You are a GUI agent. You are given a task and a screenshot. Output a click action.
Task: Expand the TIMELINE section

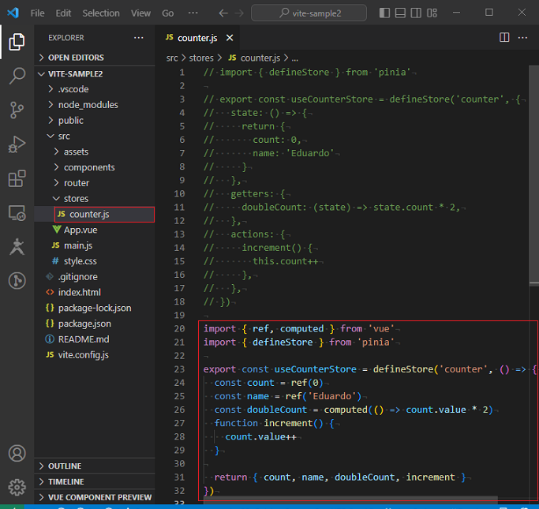pyautogui.click(x=95, y=482)
